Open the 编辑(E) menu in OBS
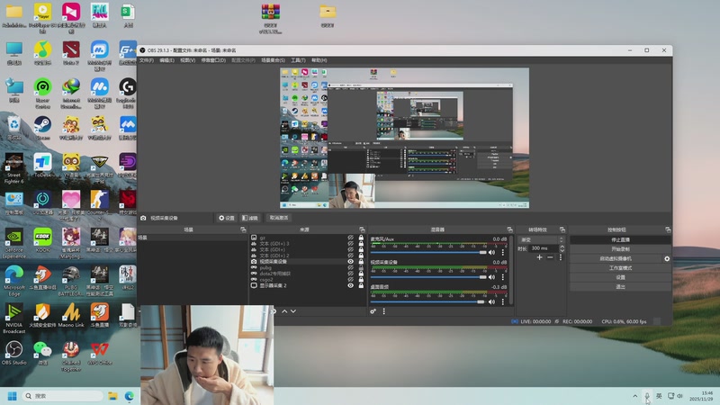Viewport: 720px width, 405px height. (x=166, y=60)
